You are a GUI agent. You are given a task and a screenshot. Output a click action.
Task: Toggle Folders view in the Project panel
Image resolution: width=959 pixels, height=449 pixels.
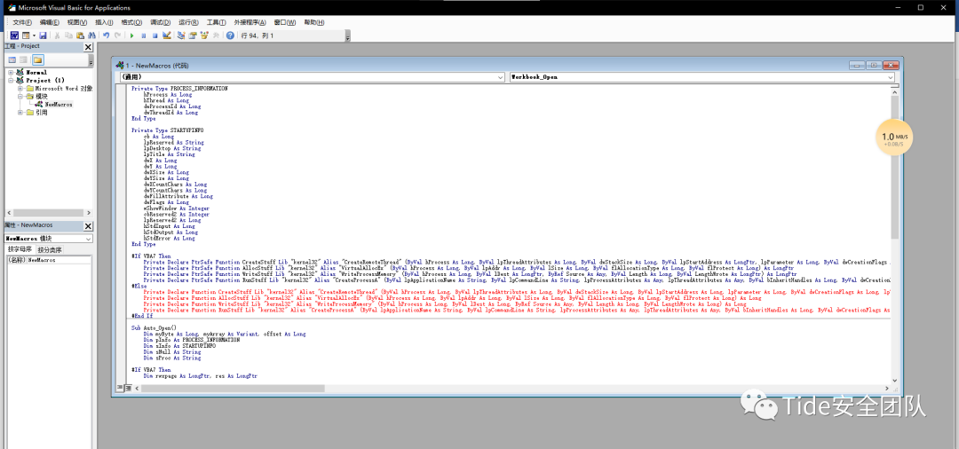coord(37,59)
